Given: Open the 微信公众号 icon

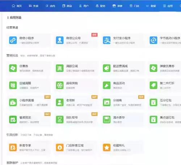Looking at the screenshot, I should (x=60, y=40).
